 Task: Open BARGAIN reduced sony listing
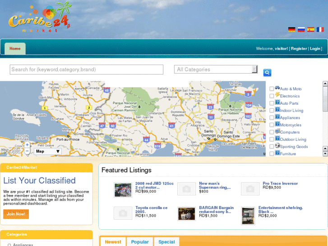[x=216, y=209]
